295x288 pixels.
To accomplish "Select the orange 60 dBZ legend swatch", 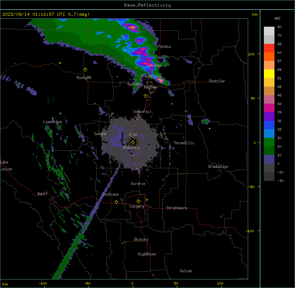I will tap(269, 56).
